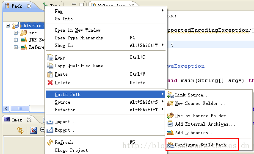Expand the JRE System Library node
The width and height of the screenshot is (254, 154).
coord(16,40)
